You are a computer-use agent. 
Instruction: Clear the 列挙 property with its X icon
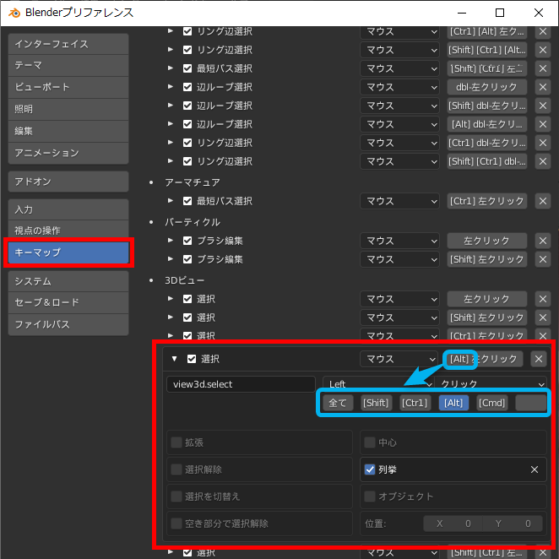[x=534, y=469]
